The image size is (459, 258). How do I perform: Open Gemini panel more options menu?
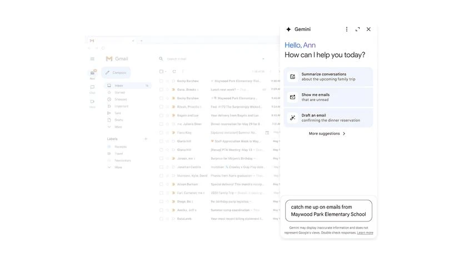point(347,29)
